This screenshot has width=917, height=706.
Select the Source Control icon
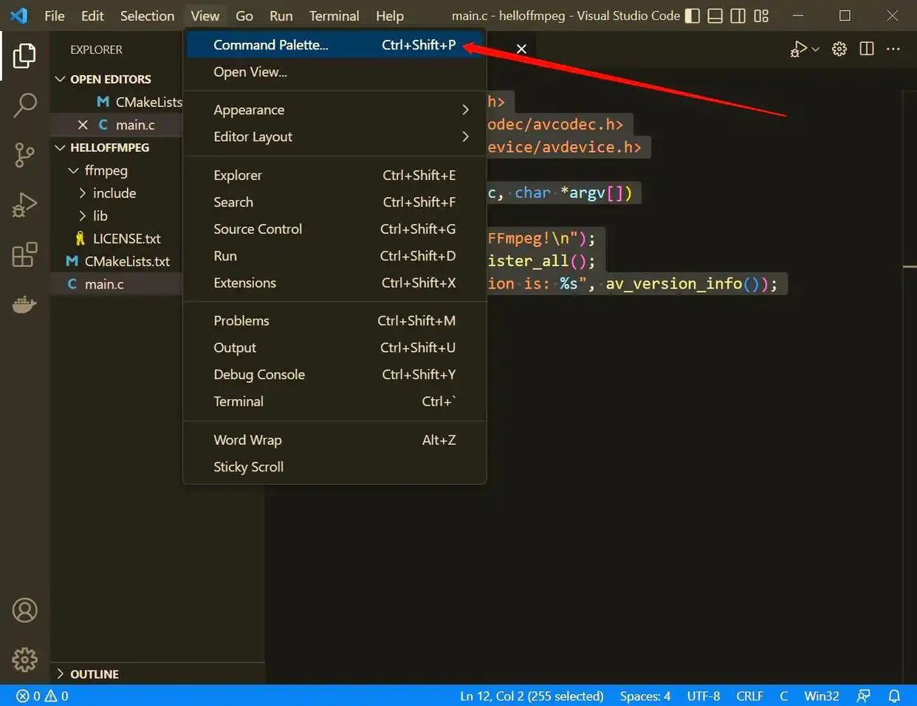click(24, 155)
